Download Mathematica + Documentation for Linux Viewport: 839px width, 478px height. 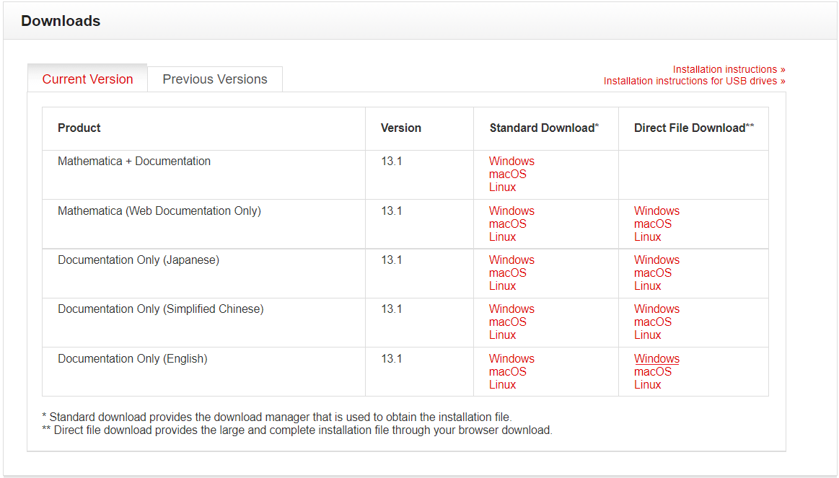click(502, 187)
